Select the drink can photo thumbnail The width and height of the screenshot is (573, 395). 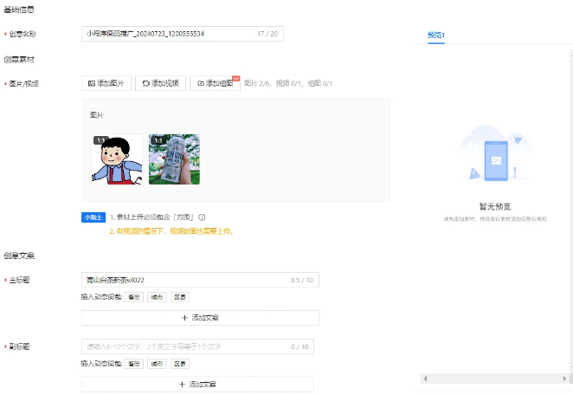[x=174, y=159]
